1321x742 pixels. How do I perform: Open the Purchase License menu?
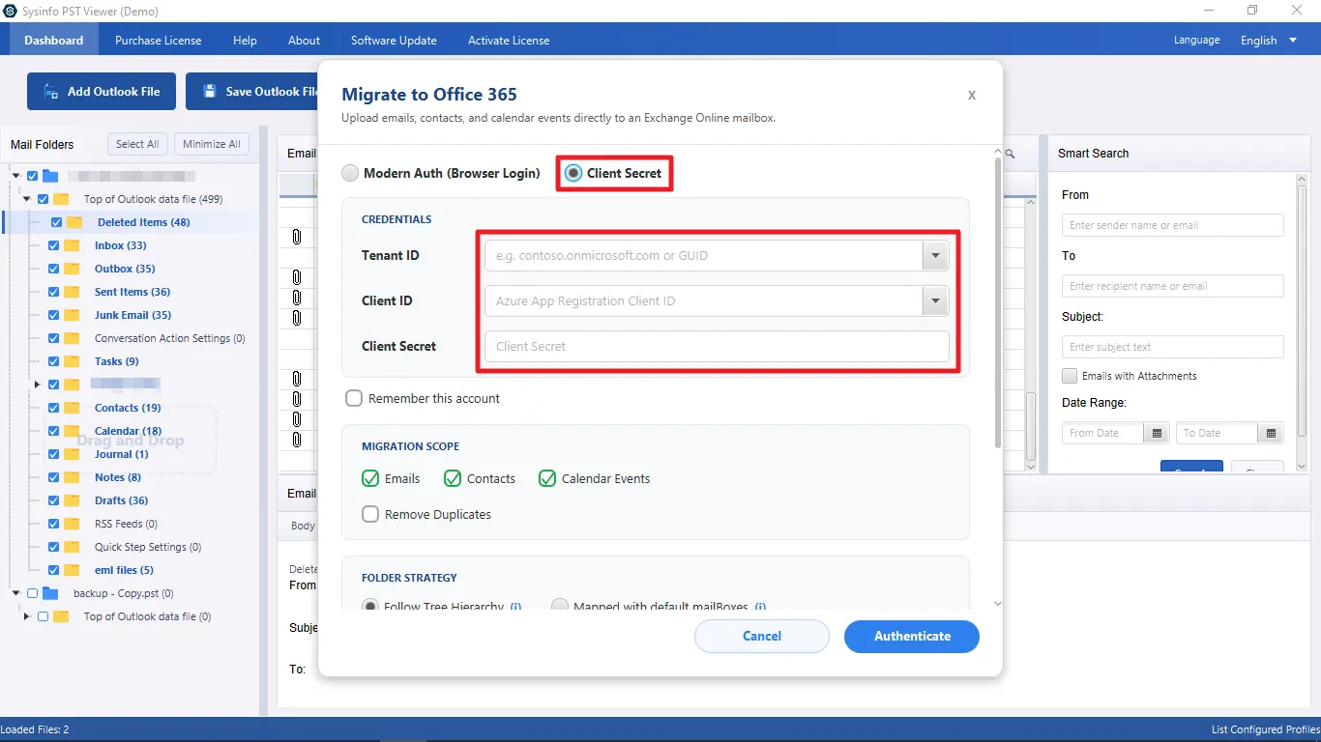159,41
